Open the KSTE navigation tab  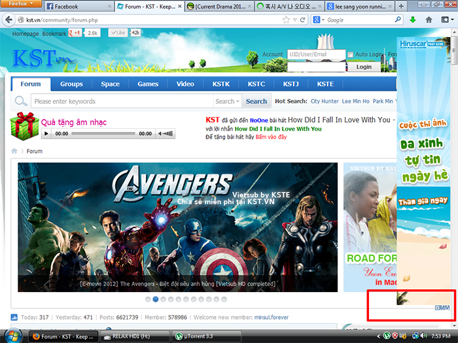tap(325, 84)
